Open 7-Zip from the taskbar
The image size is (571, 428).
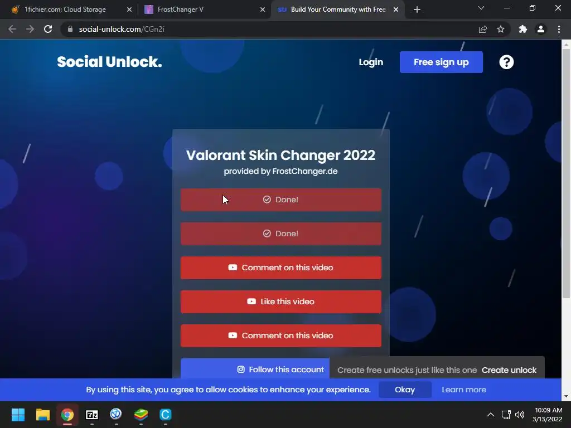tap(92, 414)
